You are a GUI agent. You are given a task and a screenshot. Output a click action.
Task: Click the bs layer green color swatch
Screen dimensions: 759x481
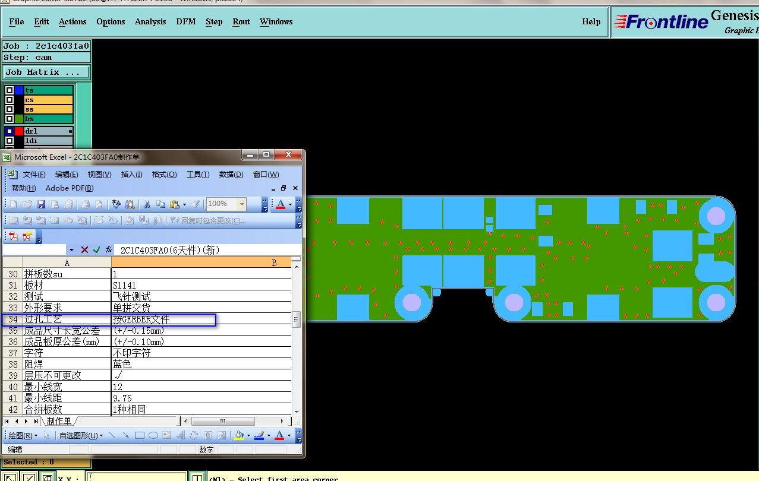coord(20,119)
